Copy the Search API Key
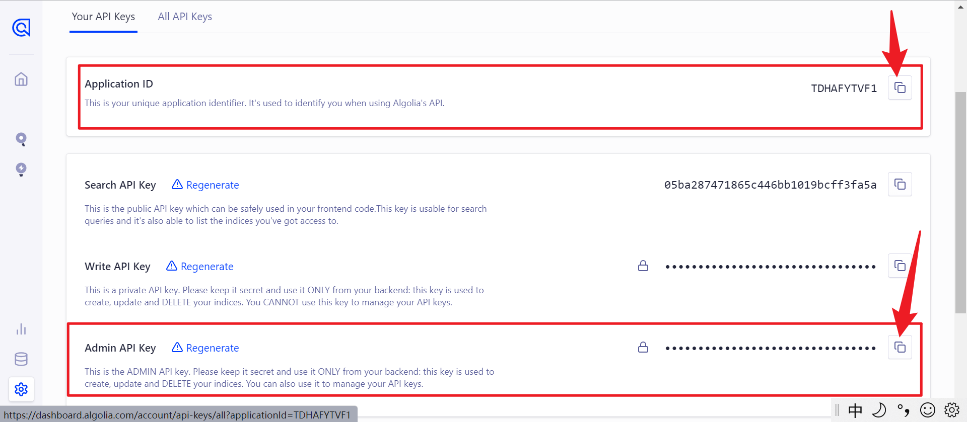Screen dimensions: 967x422 click(900, 184)
